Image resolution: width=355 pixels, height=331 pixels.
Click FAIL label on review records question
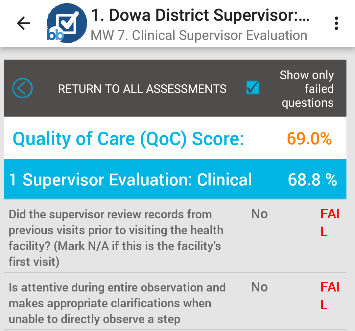330,223
